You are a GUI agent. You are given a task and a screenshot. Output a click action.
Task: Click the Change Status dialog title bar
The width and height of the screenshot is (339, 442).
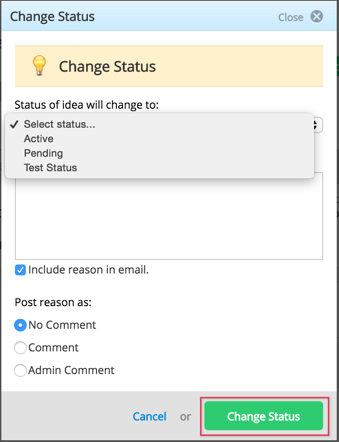[x=169, y=16]
